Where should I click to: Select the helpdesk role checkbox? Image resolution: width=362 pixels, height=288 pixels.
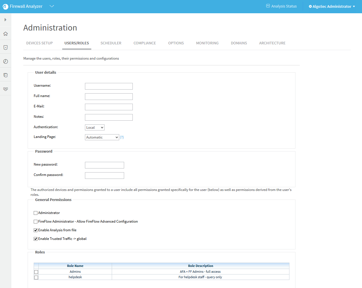(x=36, y=277)
